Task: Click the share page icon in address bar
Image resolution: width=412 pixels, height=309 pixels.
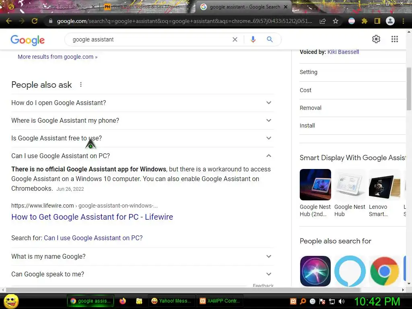Action: point(323,21)
